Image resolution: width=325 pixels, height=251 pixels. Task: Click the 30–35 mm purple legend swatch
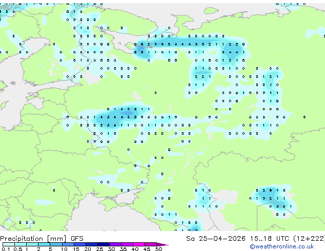coord(115,244)
